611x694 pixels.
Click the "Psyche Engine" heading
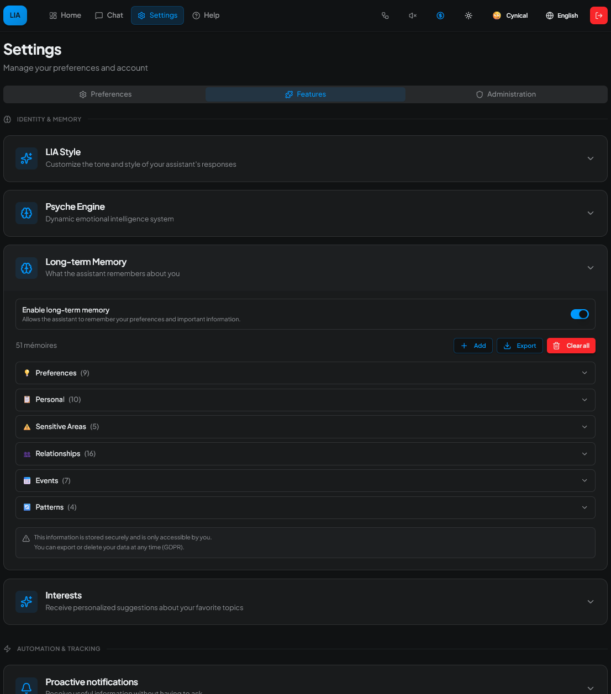(x=75, y=207)
